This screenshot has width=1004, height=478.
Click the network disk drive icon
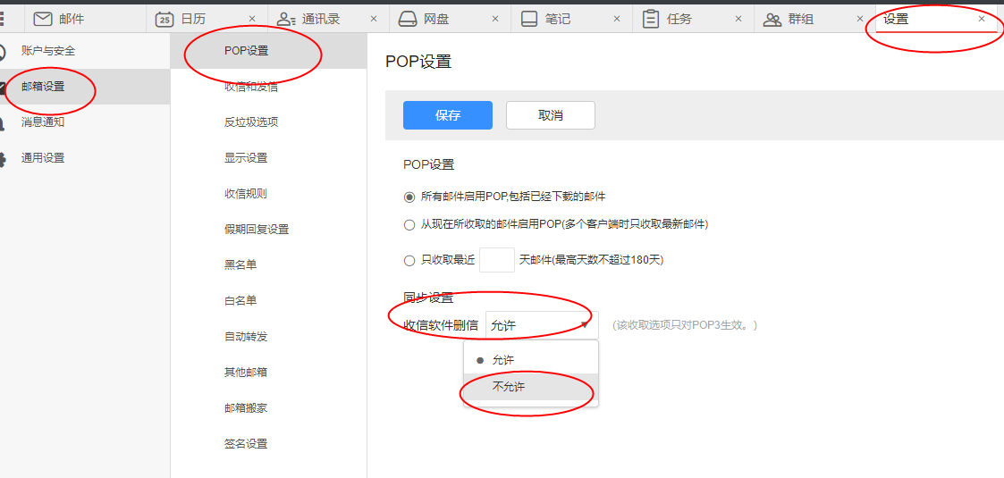click(408, 19)
